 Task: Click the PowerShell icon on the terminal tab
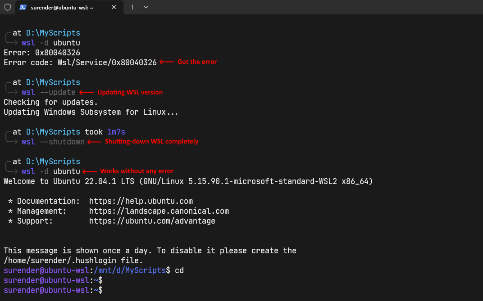point(22,7)
